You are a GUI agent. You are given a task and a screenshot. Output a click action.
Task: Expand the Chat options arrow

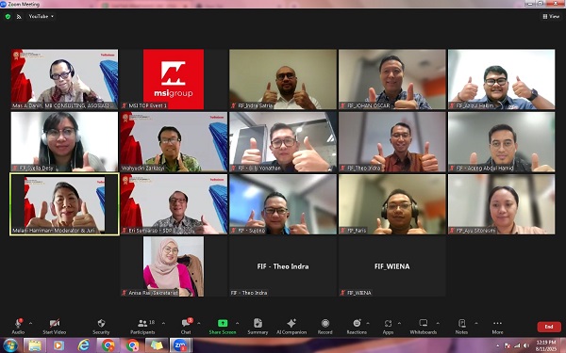(x=198, y=323)
